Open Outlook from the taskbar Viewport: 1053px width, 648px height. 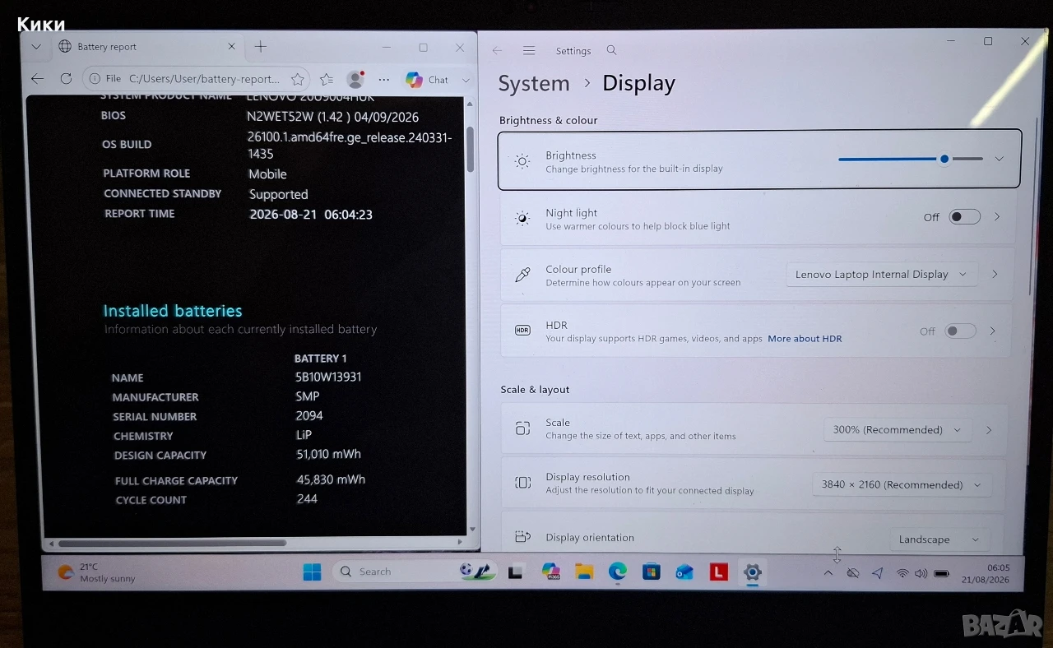tap(684, 572)
